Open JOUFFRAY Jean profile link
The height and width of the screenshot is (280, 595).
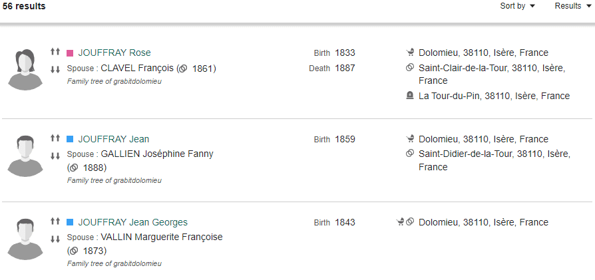113,139
